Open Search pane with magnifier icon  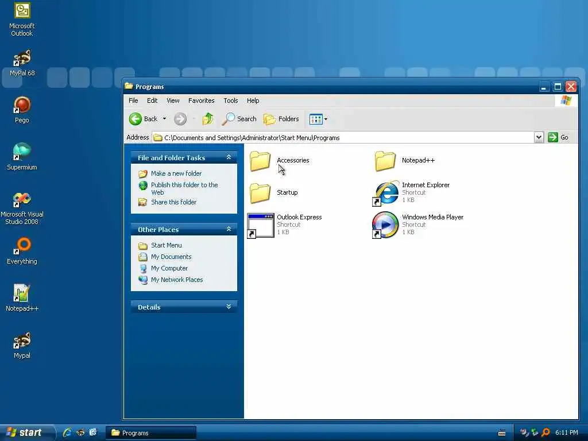239,119
